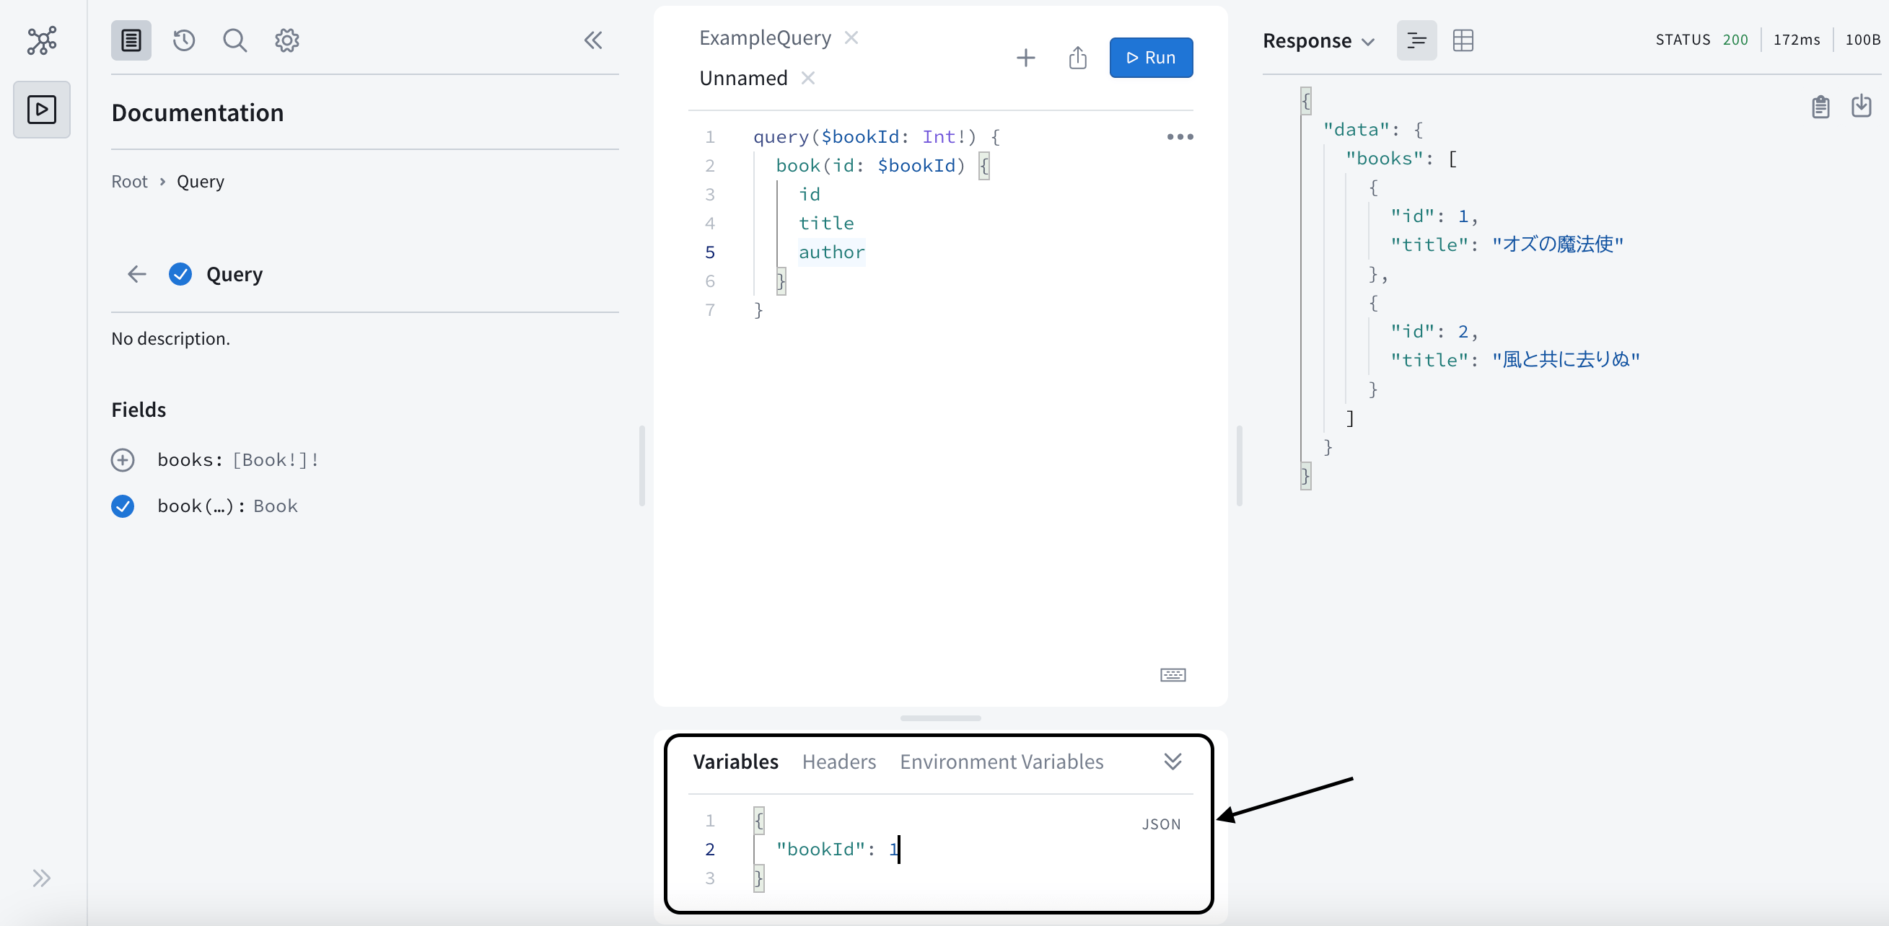Click the Documentation heading
1889x926 pixels.
point(197,113)
